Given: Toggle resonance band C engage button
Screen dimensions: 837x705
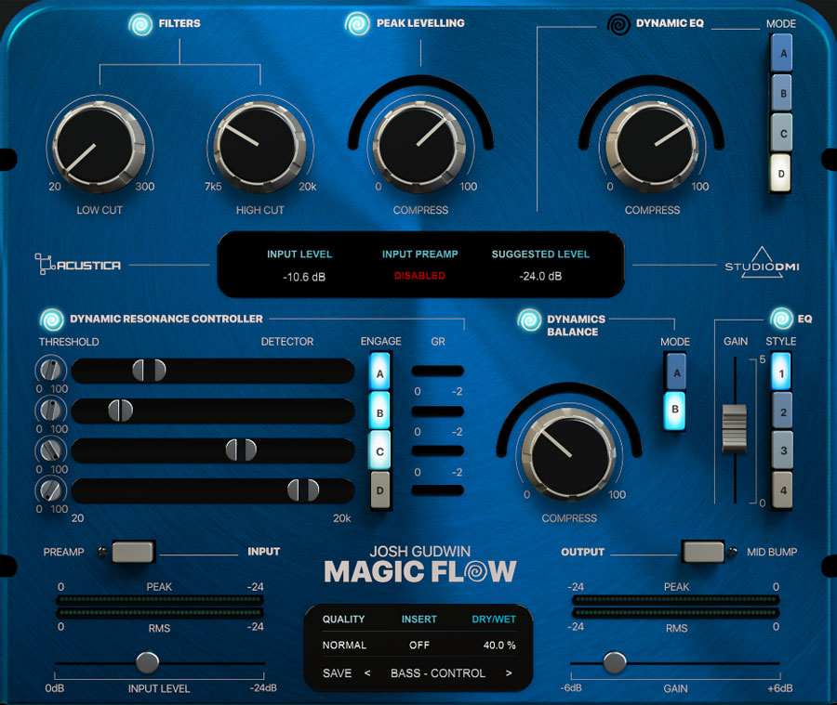Looking at the screenshot, I should coord(380,450).
